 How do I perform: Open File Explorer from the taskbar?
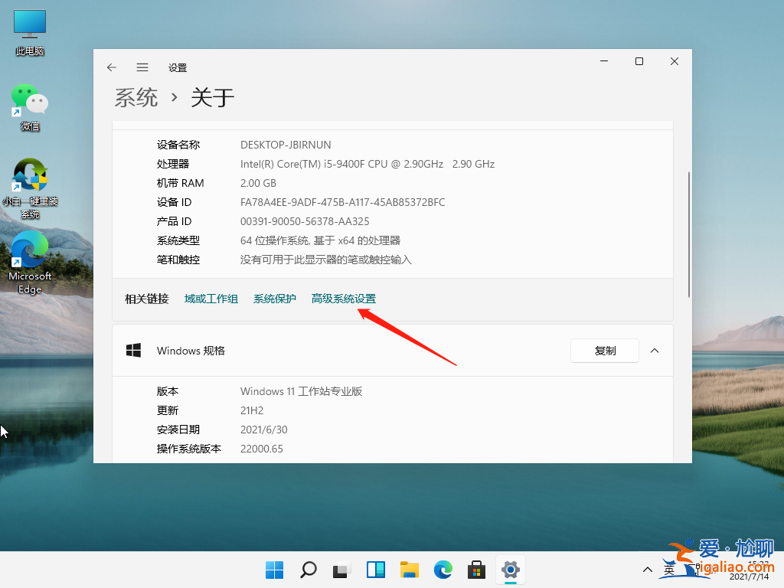409,570
